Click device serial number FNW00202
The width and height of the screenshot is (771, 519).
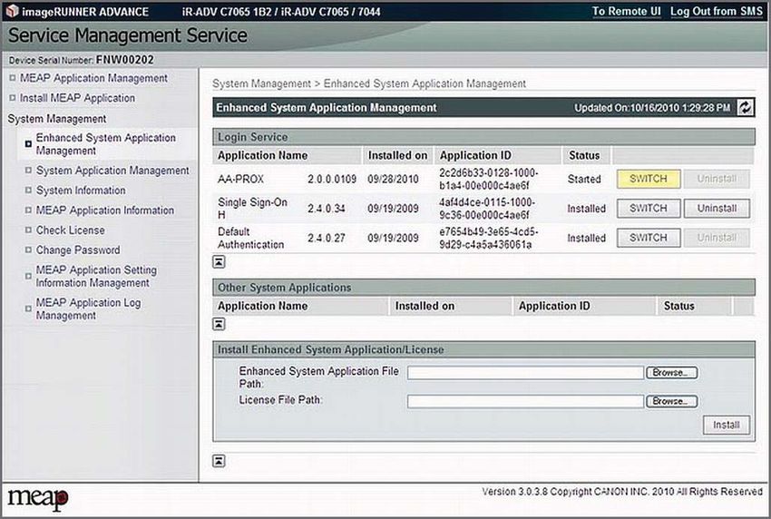tap(125, 60)
